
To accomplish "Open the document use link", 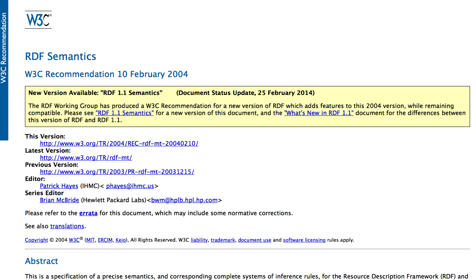I will pos(255,240).
